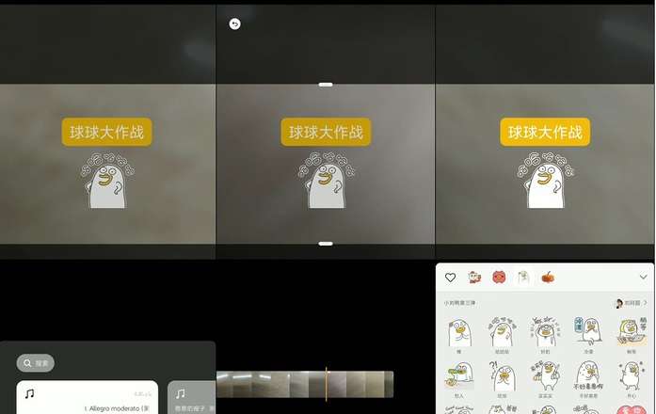Choose the Allegro moderato music card

tap(88, 397)
